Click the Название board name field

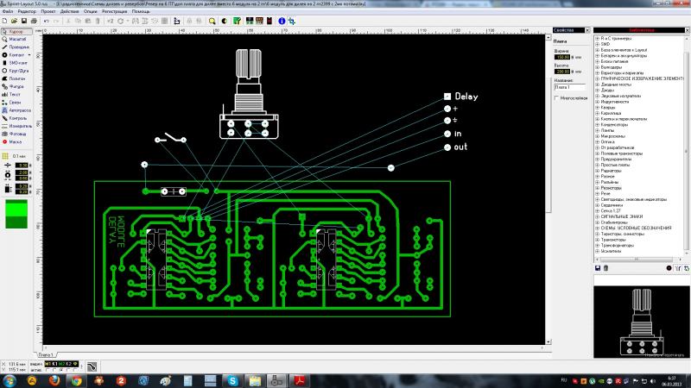pyautogui.click(x=570, y=87)
